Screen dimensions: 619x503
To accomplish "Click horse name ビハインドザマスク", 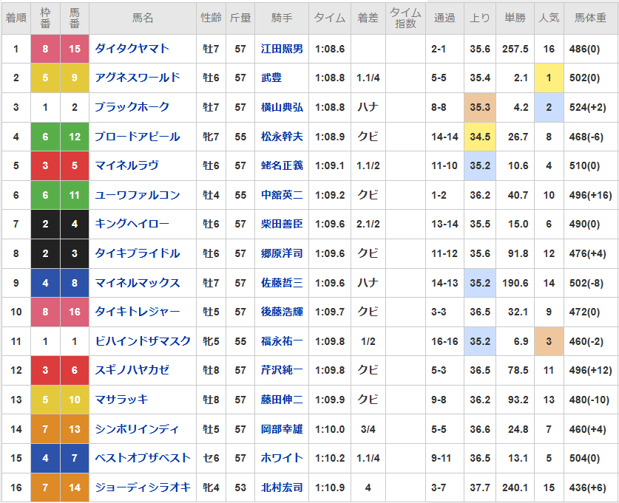I will (143, 341).
